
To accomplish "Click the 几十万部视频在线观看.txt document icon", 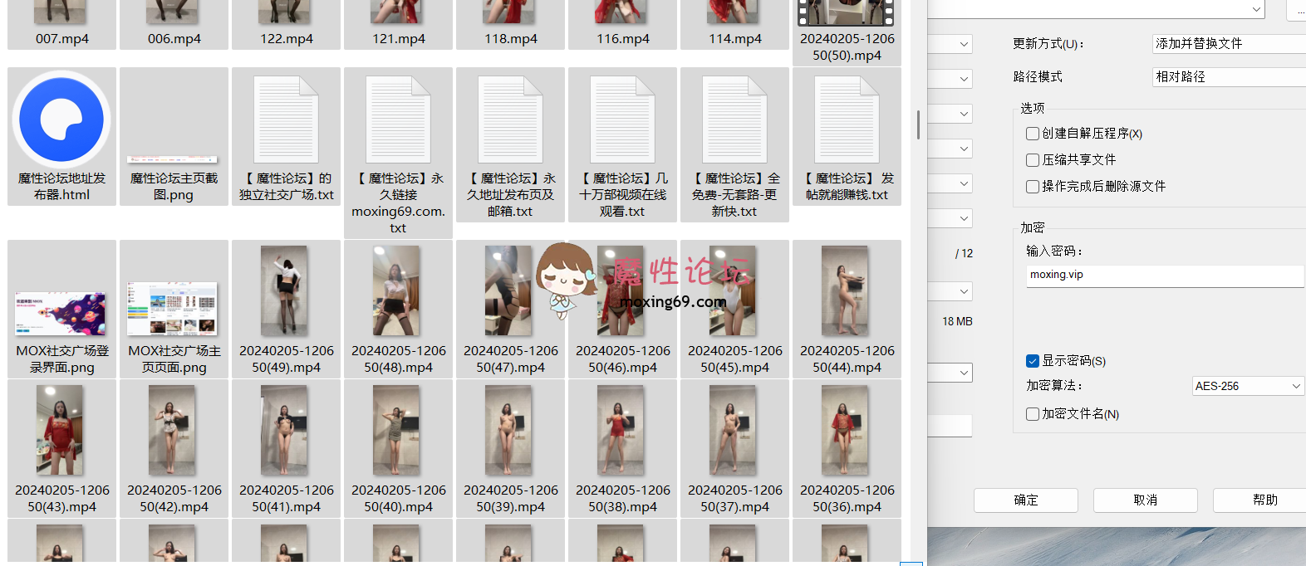I will tap(622, 120).
